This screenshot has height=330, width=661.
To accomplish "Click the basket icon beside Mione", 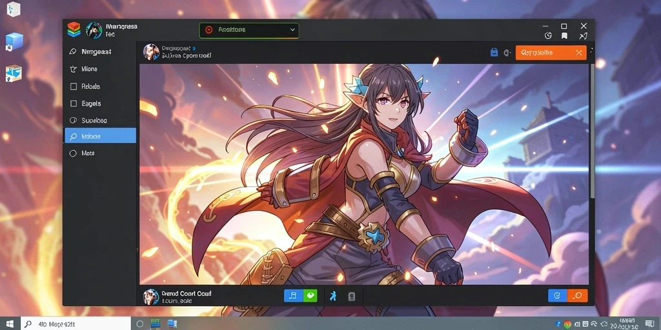I will point(74,69).
